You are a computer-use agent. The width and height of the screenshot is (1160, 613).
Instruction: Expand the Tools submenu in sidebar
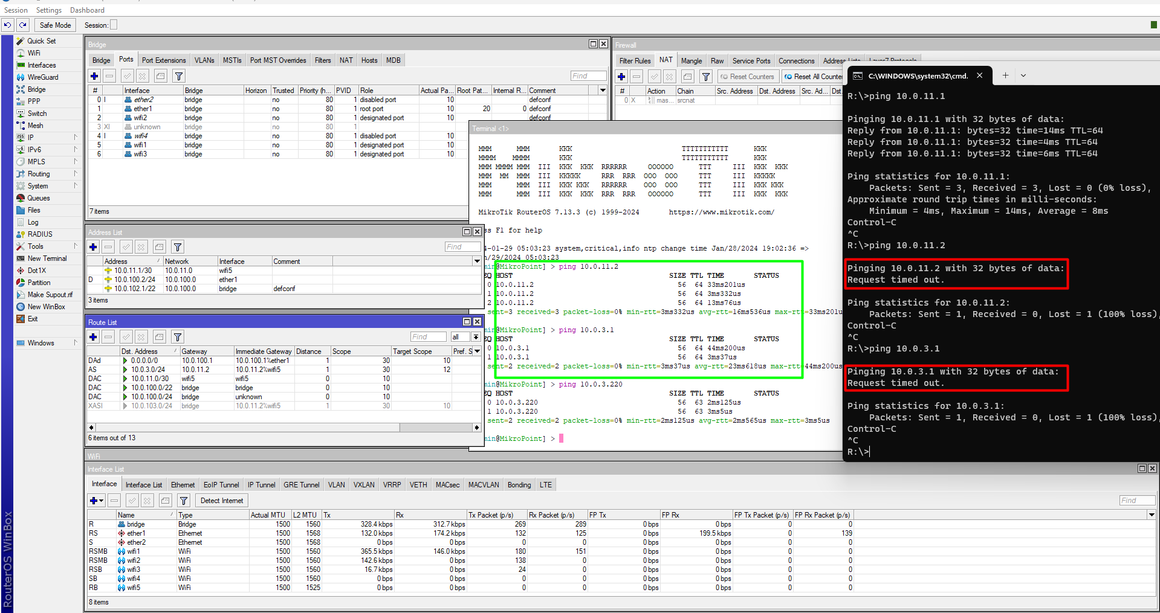[76, 246]
